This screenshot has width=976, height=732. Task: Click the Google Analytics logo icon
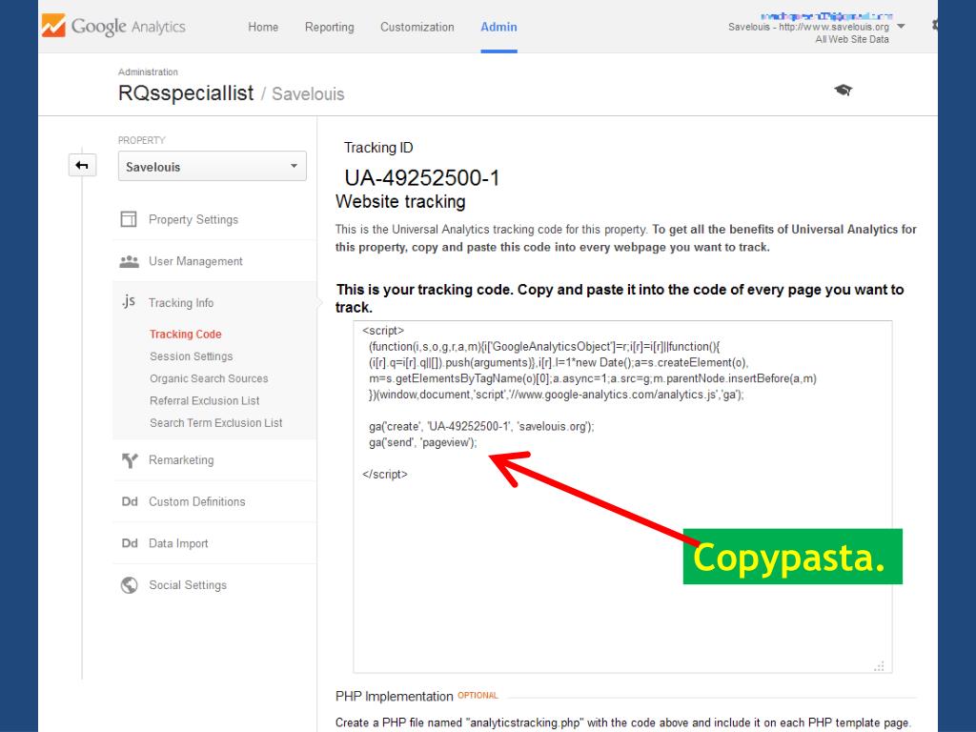[x=53, y=26]
